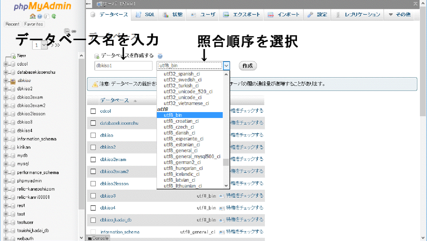Tick the checkbox next to dbkiso2exam
Screen dimensions: 427x241
point(93,160)
